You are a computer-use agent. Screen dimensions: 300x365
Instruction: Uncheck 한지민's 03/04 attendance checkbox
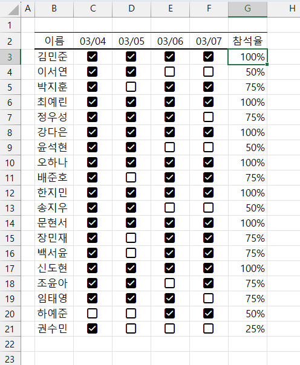click(x=92, y=193)
